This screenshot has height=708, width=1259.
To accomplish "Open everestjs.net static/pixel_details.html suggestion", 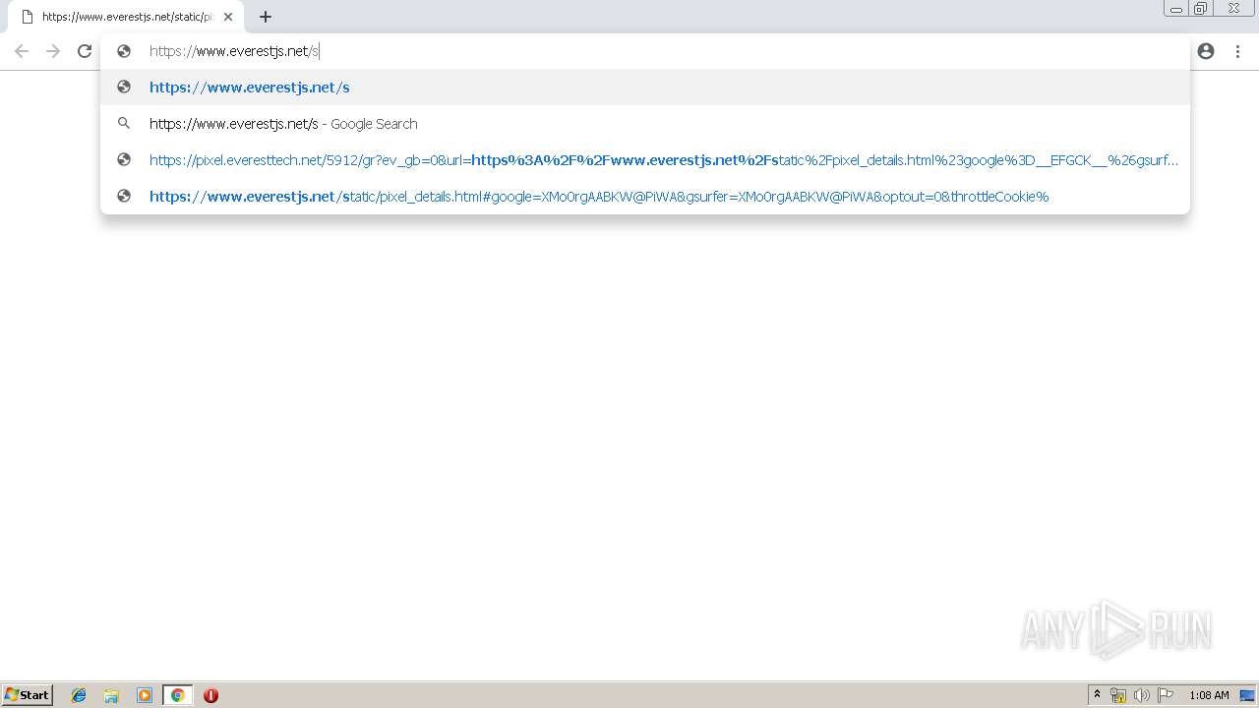I will (645, 197).
